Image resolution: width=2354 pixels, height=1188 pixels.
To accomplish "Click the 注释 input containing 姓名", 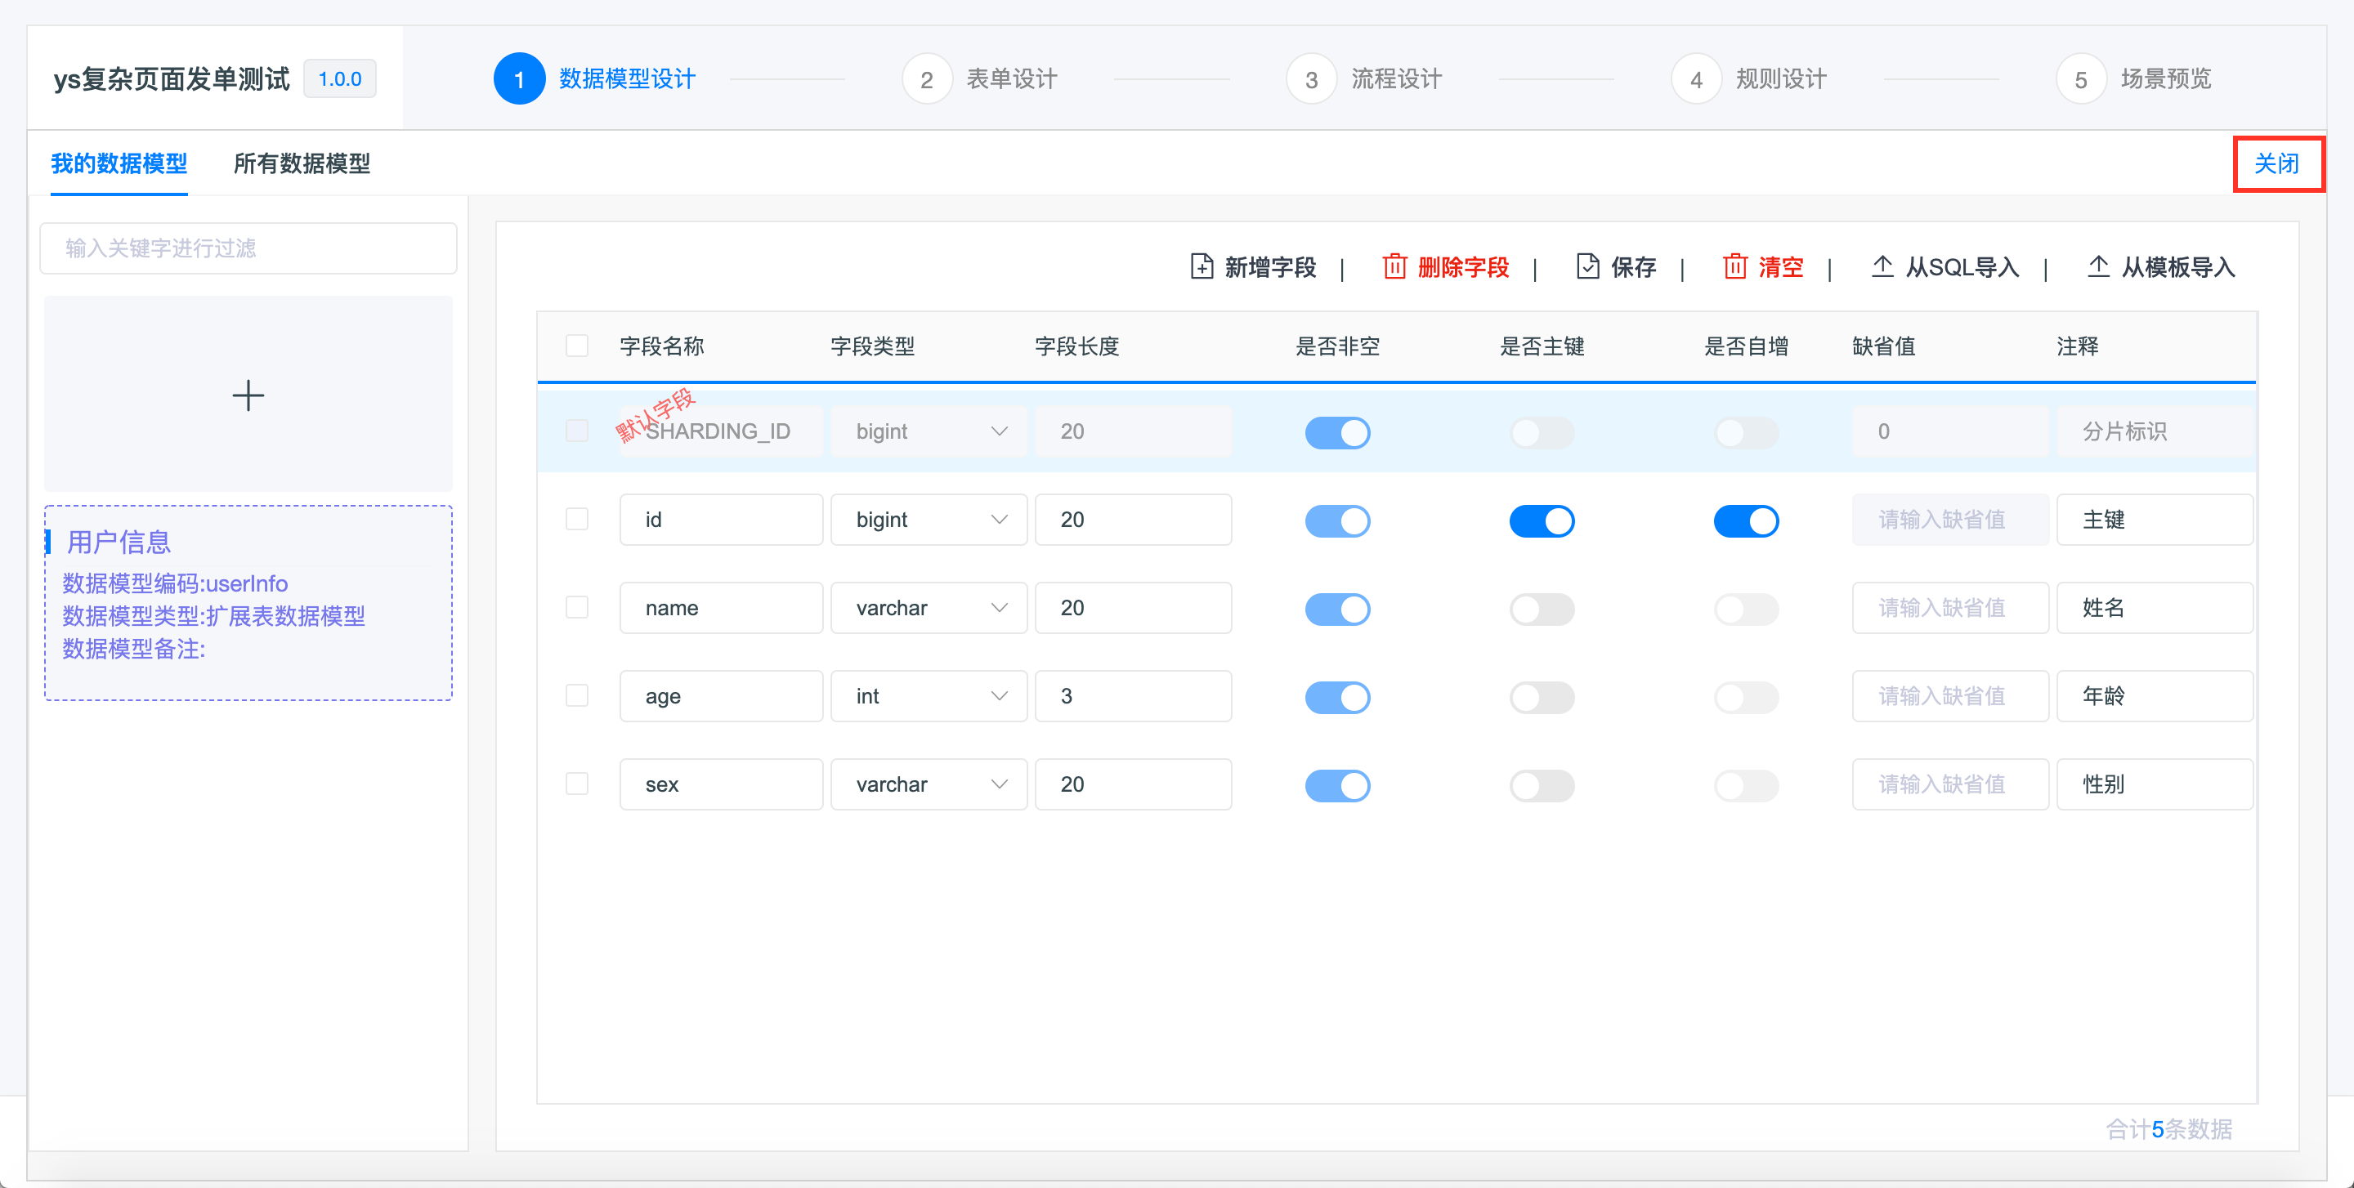I will click(2154, 607).
